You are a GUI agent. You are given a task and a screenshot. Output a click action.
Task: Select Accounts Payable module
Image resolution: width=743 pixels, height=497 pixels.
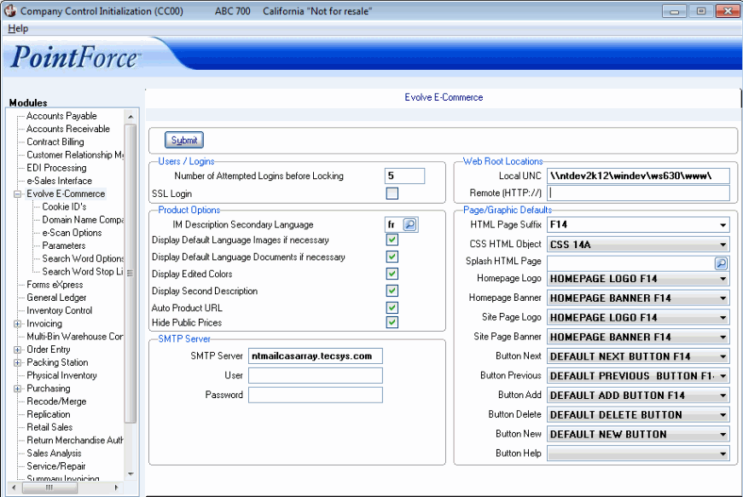(x=61, y=116)
